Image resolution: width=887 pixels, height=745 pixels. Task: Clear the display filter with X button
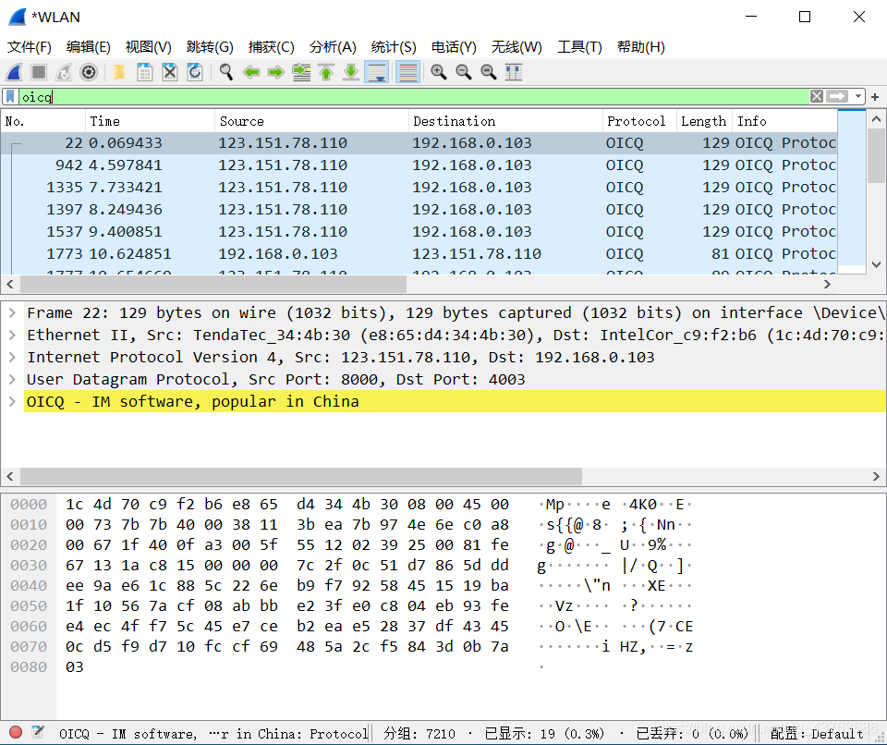817,96
